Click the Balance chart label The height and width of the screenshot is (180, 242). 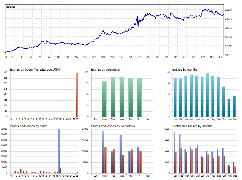tap(11, 7)
